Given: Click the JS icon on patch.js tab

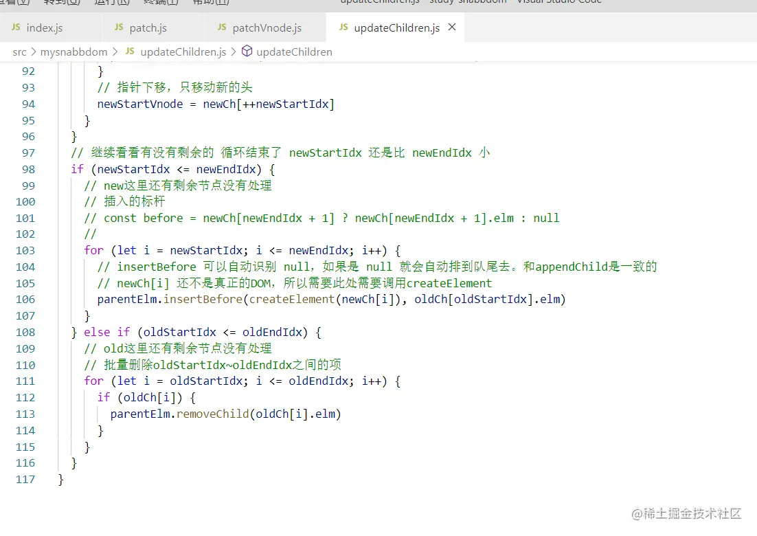Looking at the screenshot, I should tap(120, 27).
